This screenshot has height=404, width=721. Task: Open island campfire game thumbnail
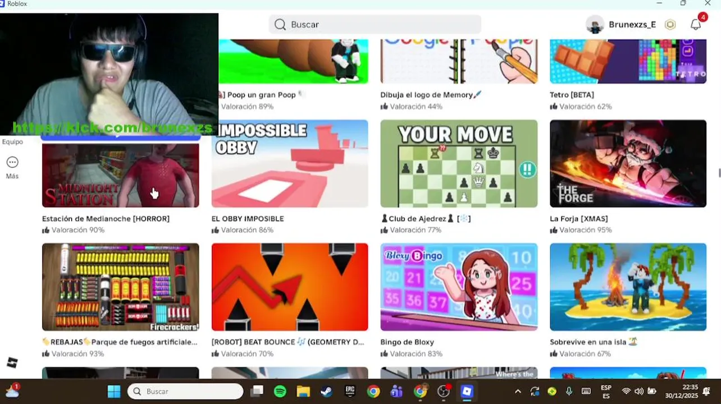pyautogui.click(x=628, y=287)
